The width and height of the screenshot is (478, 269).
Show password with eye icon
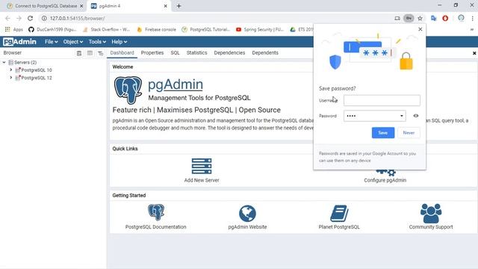click(416, 116)
